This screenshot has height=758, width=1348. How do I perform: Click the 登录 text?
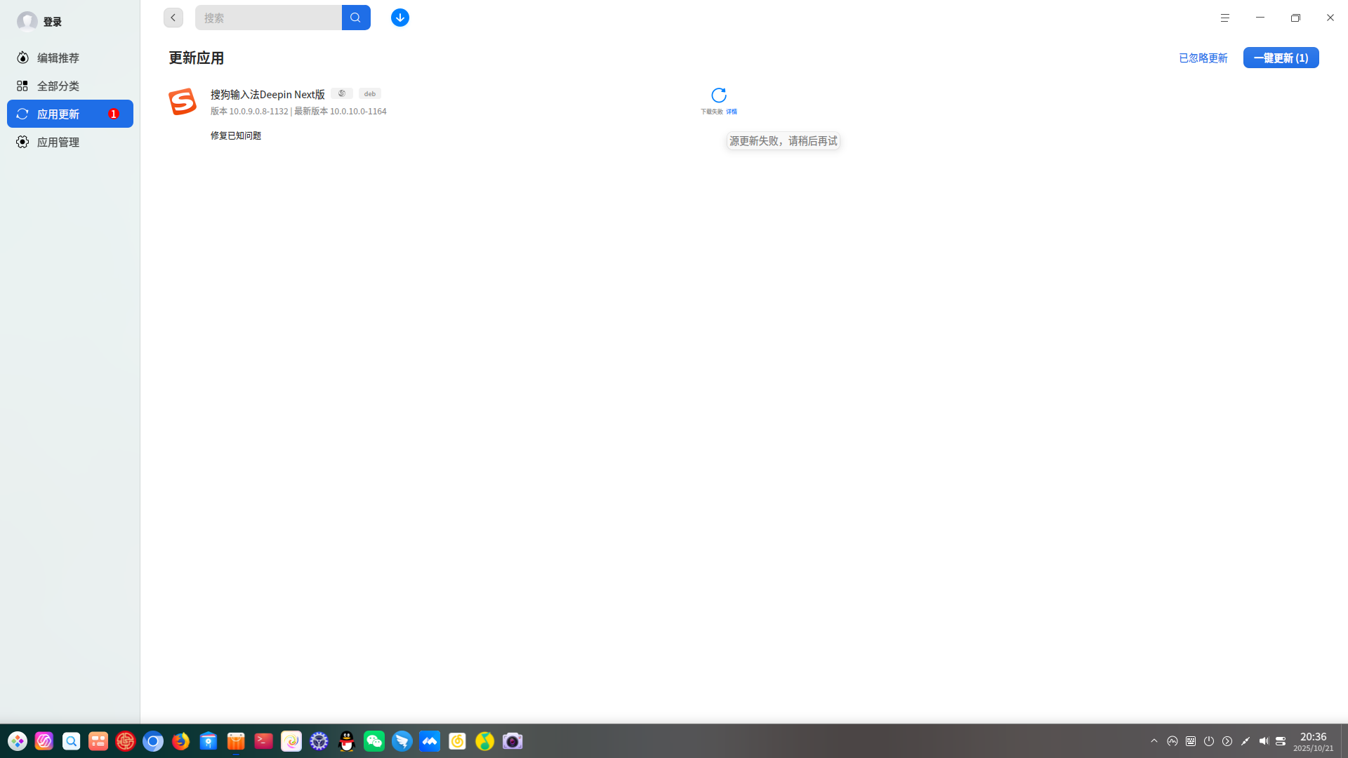tap(53, 22)
